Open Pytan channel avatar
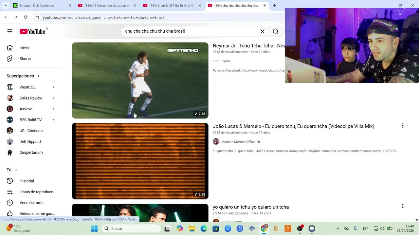The width and height of the screenshot is (419, 235). (x=216, y=61)
